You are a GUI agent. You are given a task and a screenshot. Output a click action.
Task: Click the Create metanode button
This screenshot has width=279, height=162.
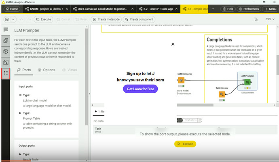106,19
